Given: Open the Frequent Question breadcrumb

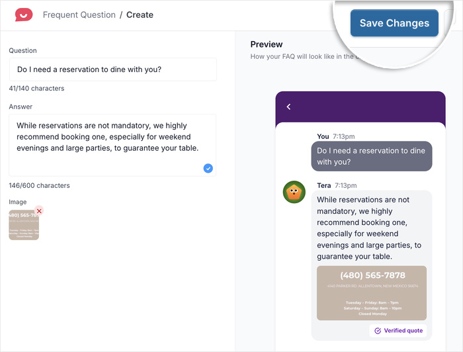Looking at the screenshot, I should tap(79, 15).
